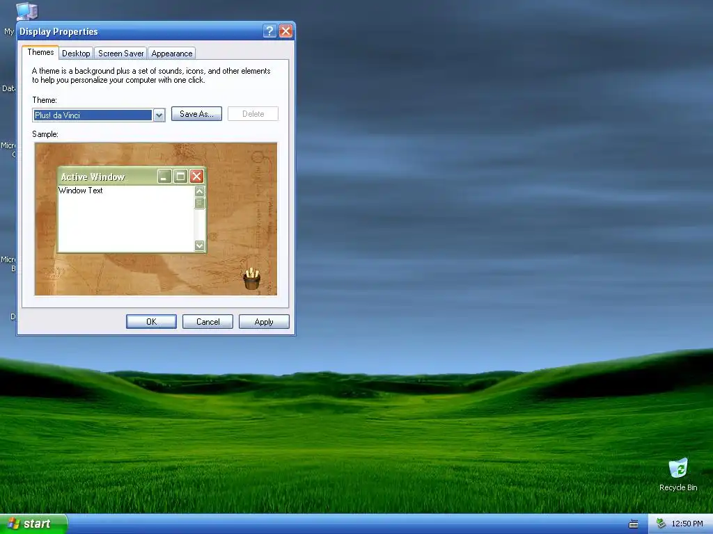Click the sample window minimize icon
The width and height of the screenshot is (713, 534).
pos(164,176)
